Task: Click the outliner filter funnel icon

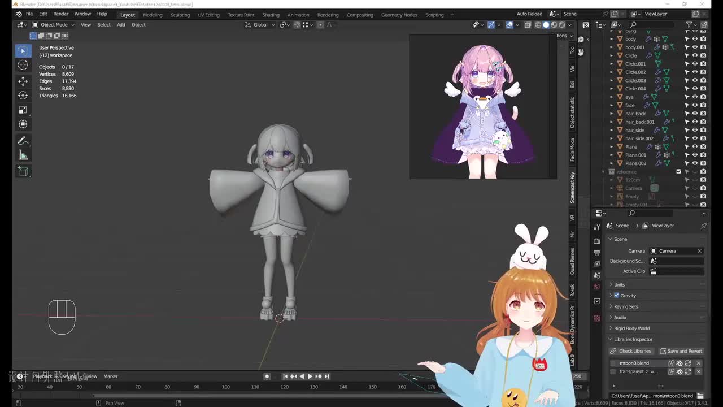Action: point(689,25)
